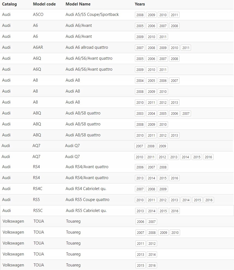This screenshot has width=234, height=270.
Task: Pick 2015 in the Audi RS4/Avant quattro row
Action: tap(163, 178)
